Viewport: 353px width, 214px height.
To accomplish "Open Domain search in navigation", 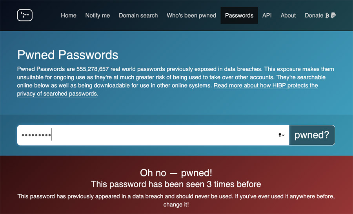I will pos(138,15).
